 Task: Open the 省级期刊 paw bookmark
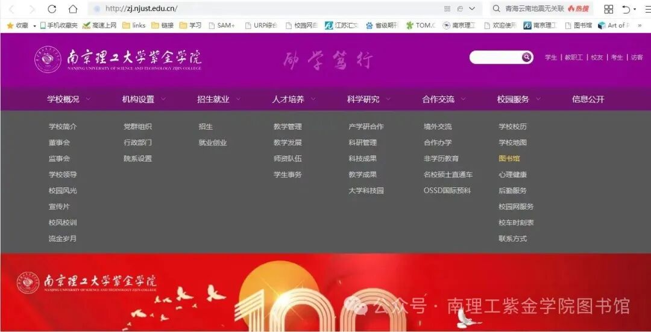[382, 25]
